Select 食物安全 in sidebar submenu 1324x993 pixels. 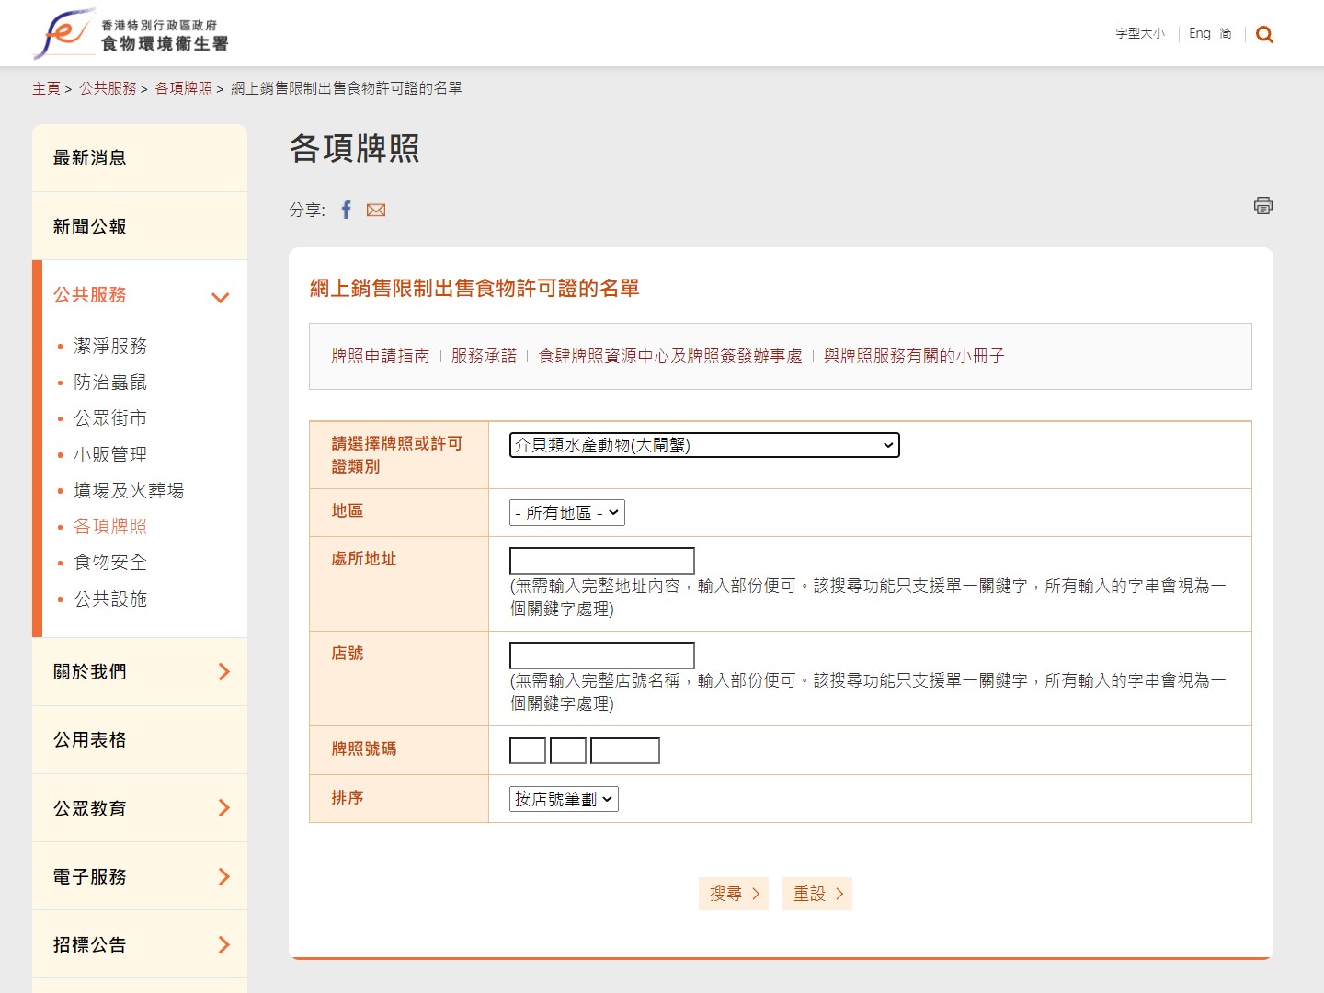pos(110,563)
